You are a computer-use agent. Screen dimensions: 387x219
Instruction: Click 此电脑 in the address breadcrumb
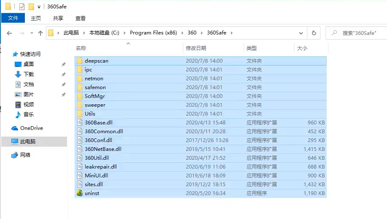coord(71,33)
